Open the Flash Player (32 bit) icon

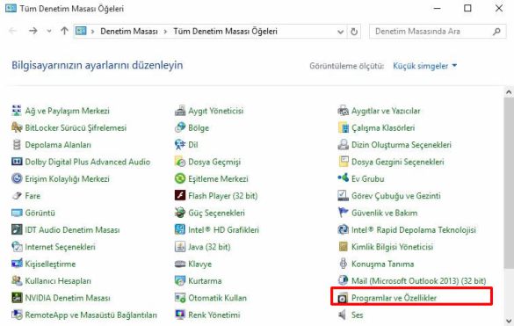click(180, 195)
